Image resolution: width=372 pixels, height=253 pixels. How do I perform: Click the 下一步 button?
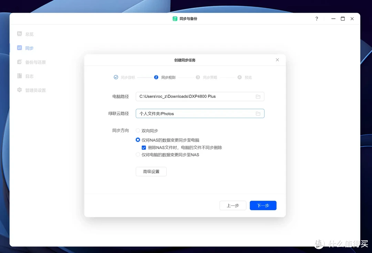tap(263, 205)
